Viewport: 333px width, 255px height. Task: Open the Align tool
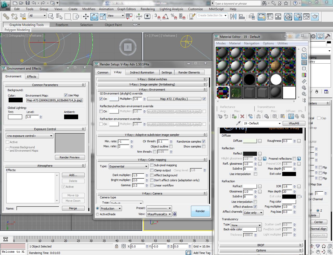242,17
